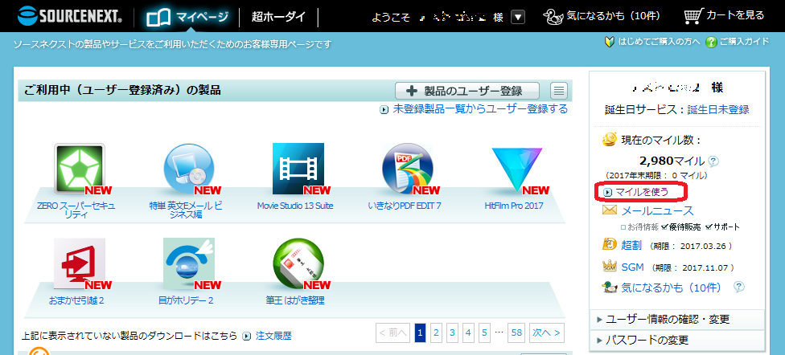Open the user name dropdown arrow

point(518,18)
